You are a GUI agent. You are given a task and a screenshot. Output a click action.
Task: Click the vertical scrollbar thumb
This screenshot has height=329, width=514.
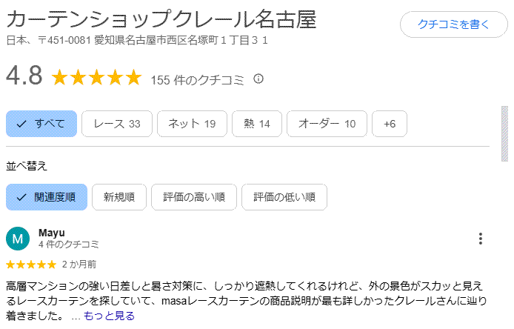click(x=504, y=133)
